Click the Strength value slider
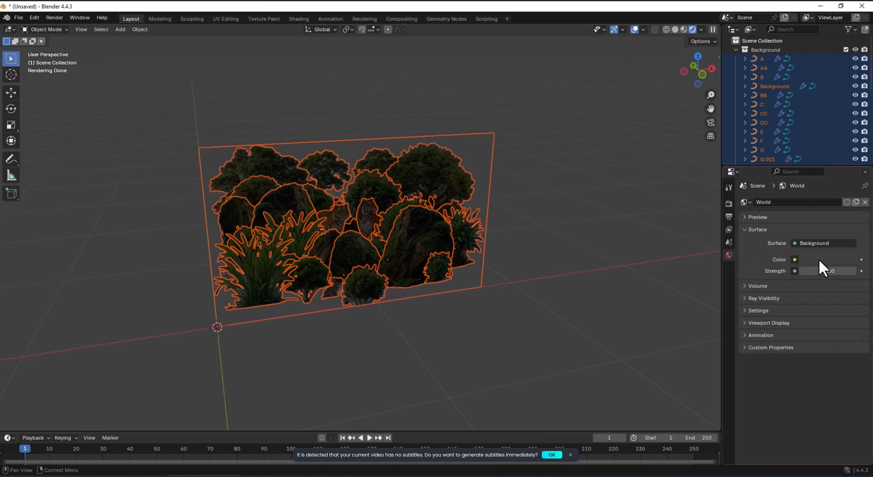Screen dimensions: 873x477 click(827, 271)
